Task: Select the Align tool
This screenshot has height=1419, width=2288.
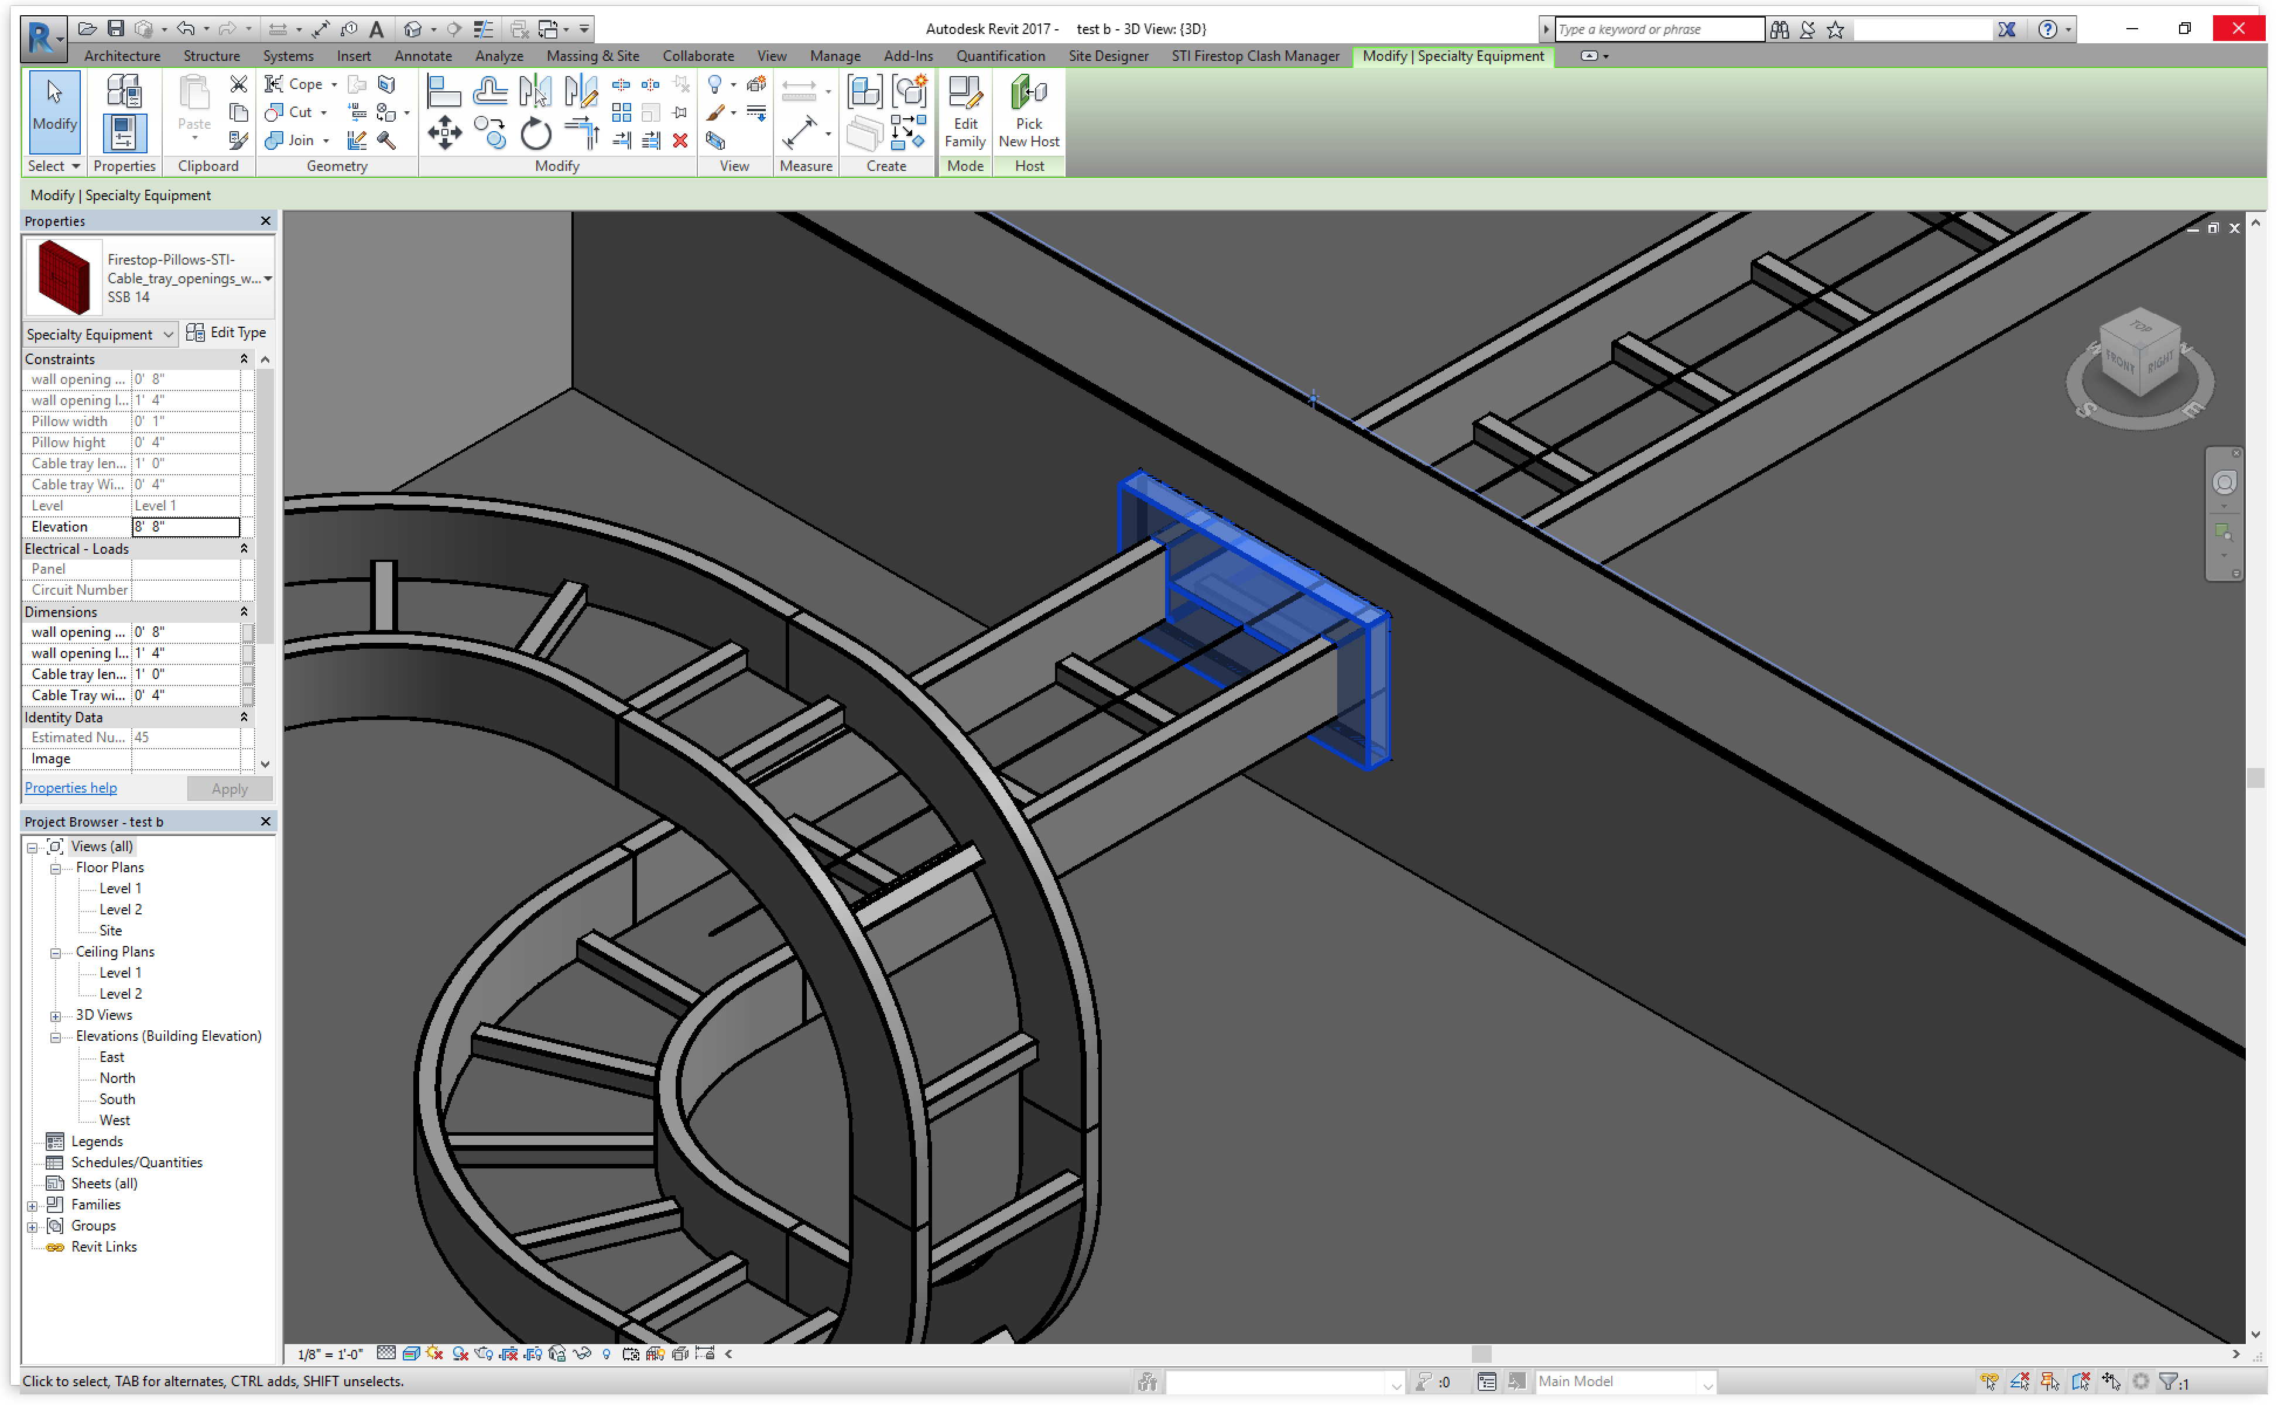Action: (443, 91)
